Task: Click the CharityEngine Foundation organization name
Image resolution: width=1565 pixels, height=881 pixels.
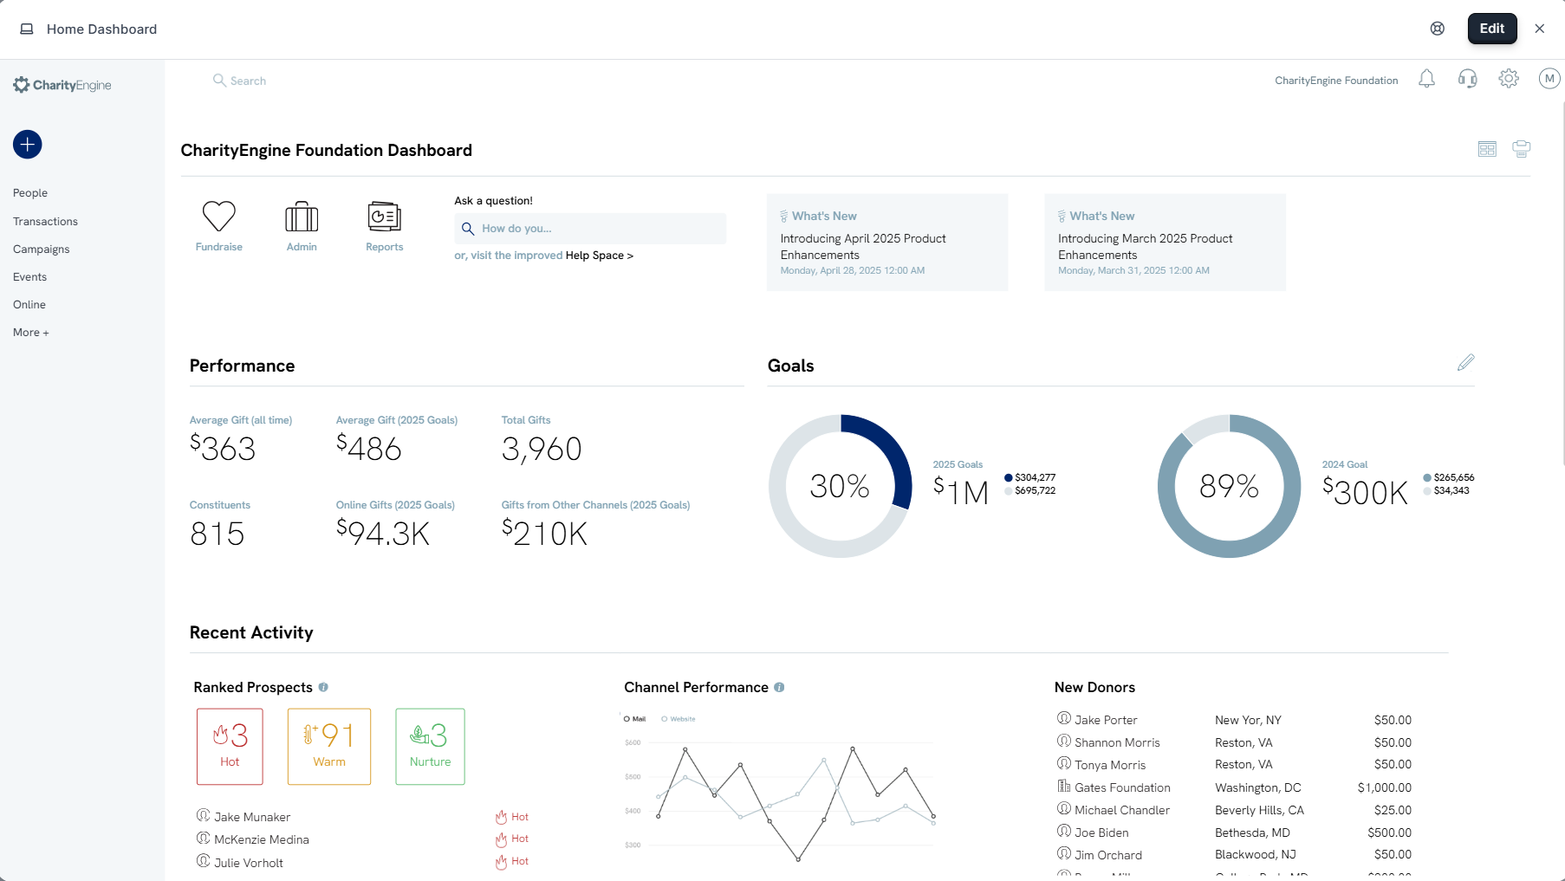Action: [1336, 81]
